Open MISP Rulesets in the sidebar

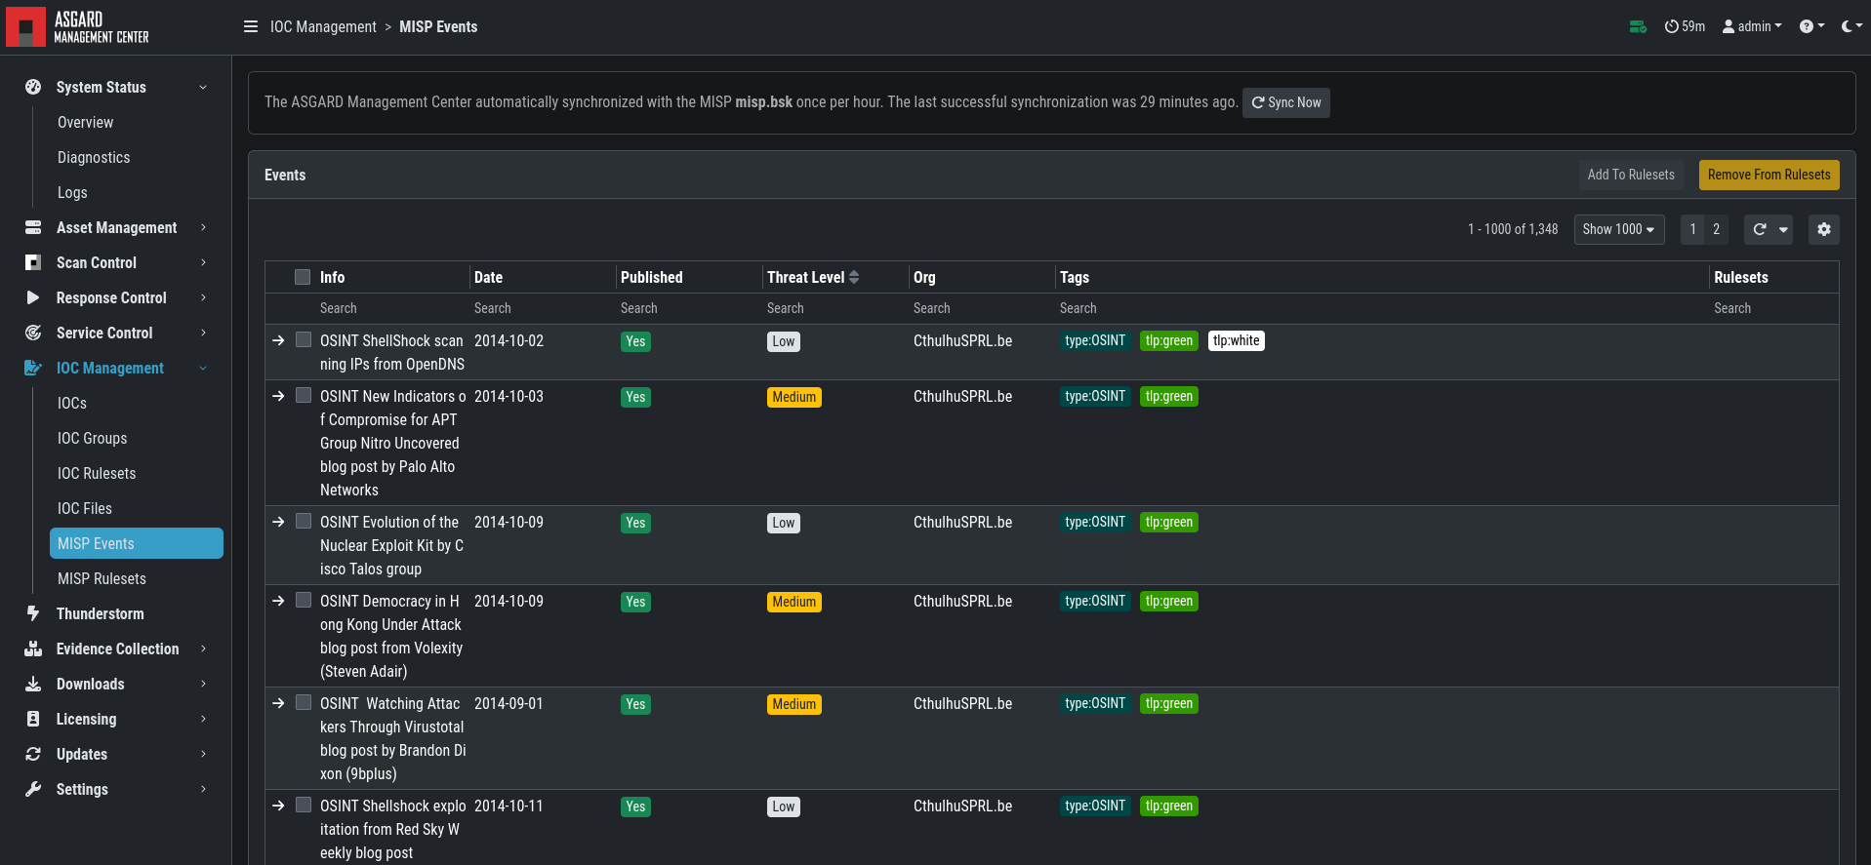[102, 578]
